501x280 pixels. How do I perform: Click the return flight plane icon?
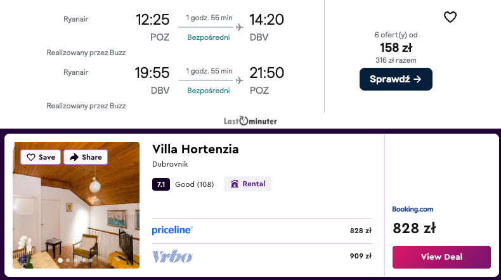239,80
